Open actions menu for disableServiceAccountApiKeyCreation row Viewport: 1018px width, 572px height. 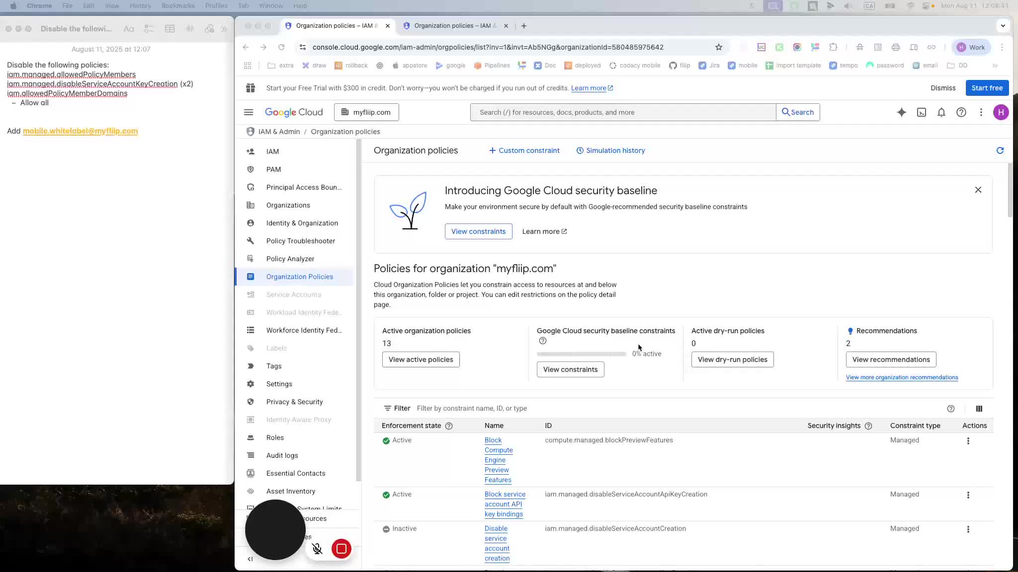968,495
